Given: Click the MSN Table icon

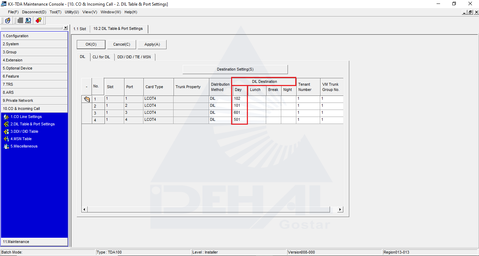Looking at the screenshot, I should pos(6,139).
